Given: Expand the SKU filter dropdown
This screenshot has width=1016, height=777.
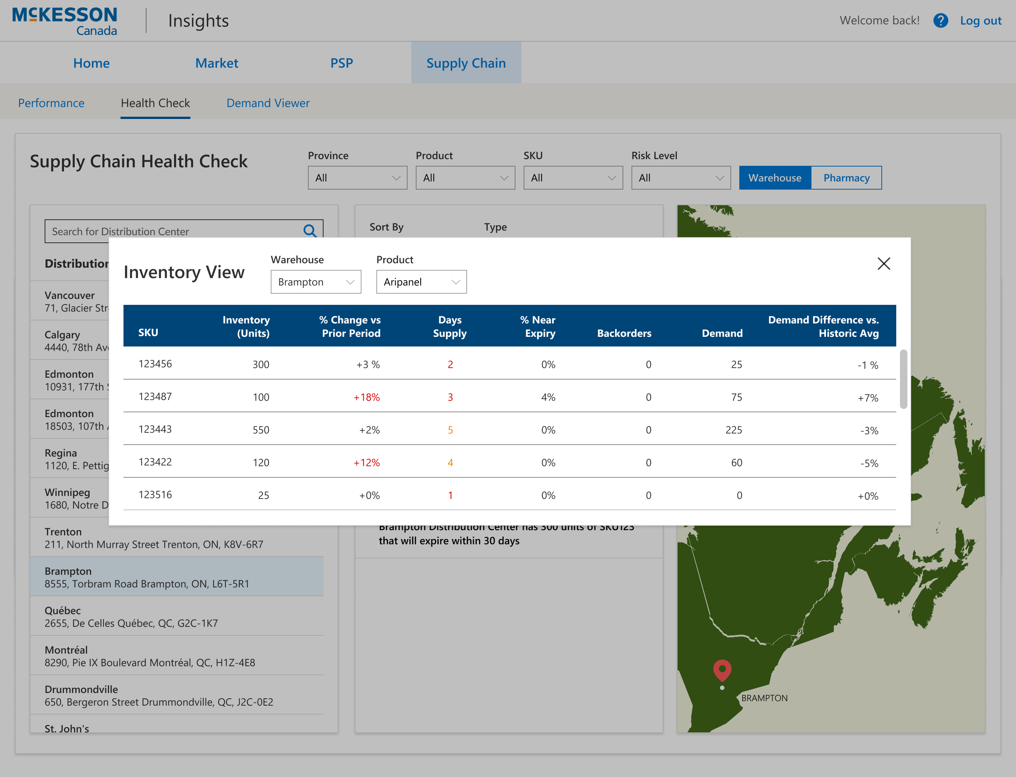Looking at the screenshot, I should pyautogui.click(x=573, y=178).
